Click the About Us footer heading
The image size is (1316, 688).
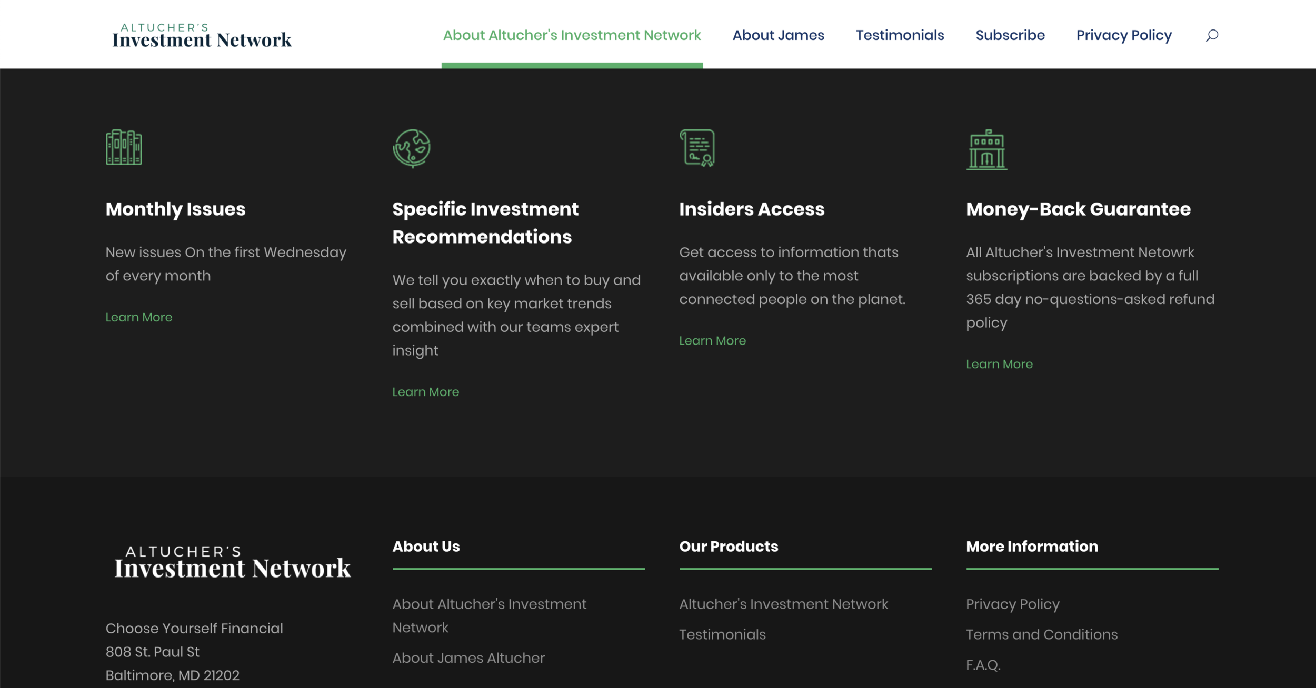click(x=426, y=547)
